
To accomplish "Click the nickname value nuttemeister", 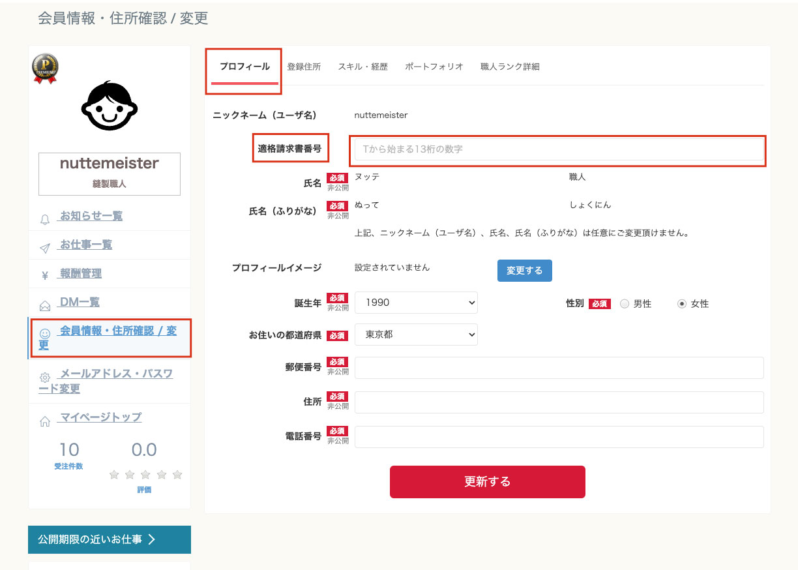I will click(381, 115).
